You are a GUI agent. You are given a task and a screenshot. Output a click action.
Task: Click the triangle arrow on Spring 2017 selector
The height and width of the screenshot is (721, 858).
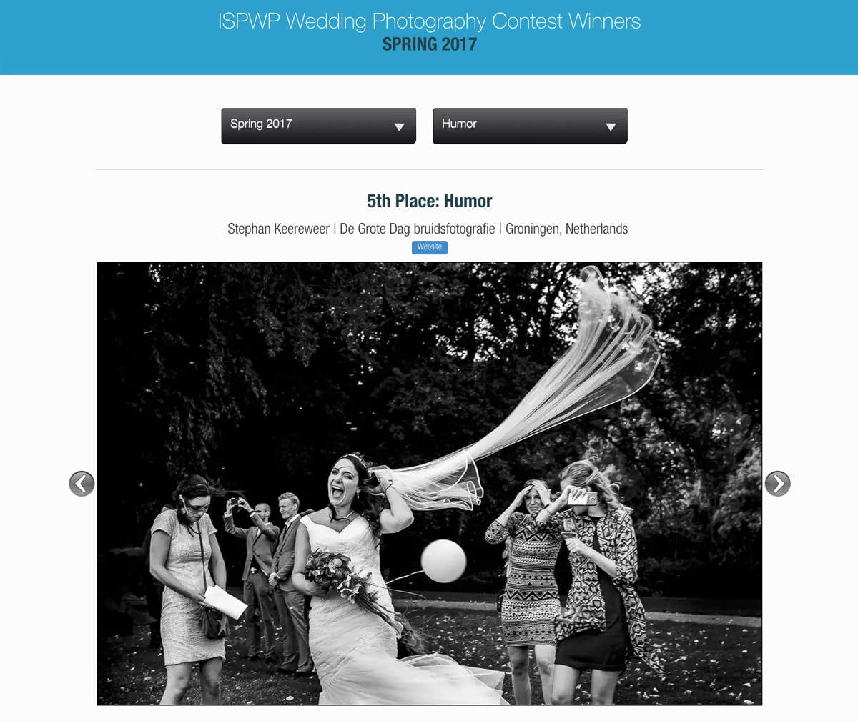click(399, 127)
